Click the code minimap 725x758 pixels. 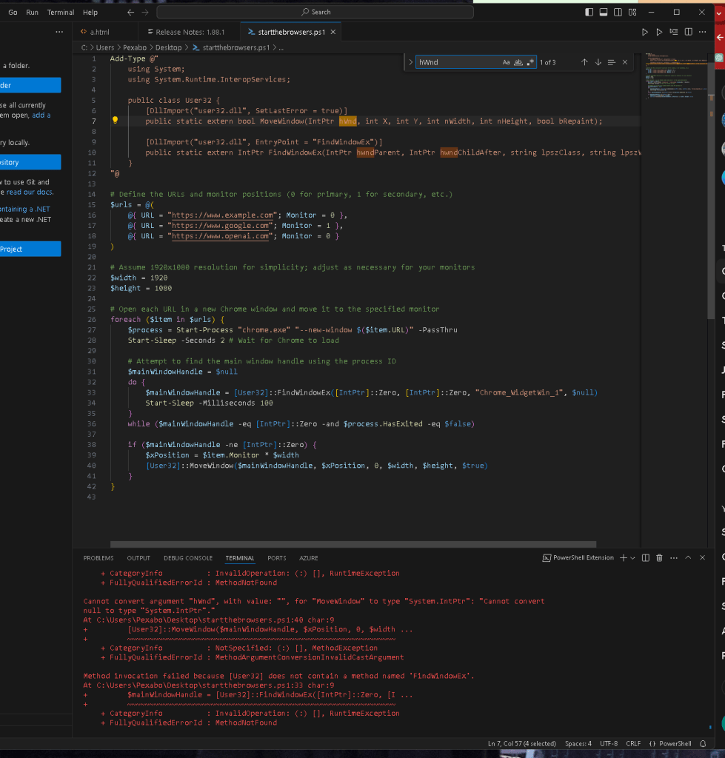(675, 76)
